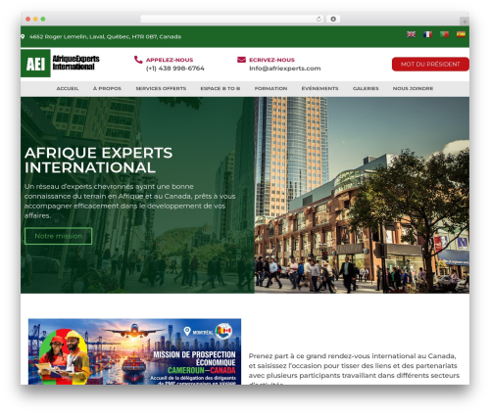Click the browser address bar

232,19
